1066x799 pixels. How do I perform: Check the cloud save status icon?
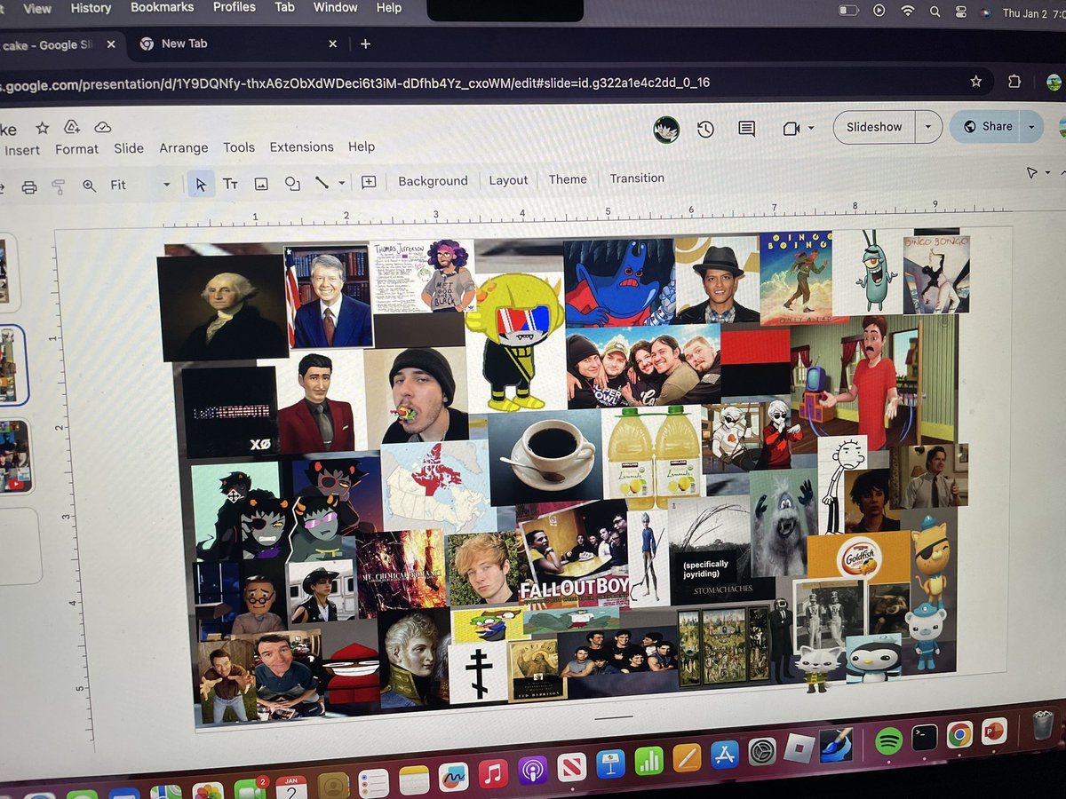click(102, 127)
